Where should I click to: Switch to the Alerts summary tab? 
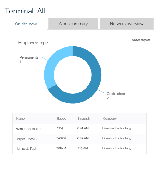coord(73,24)
